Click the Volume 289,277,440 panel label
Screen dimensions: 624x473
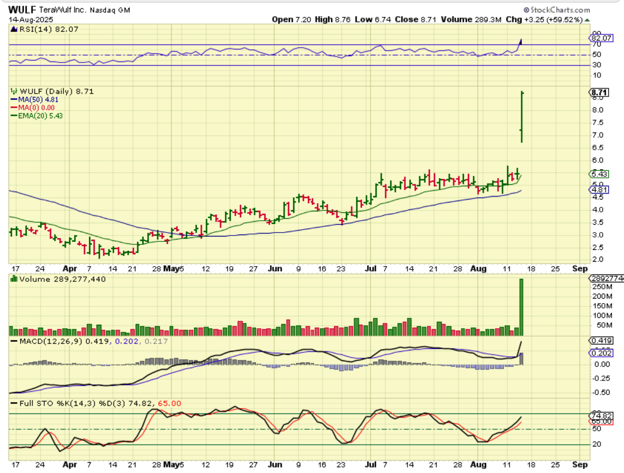point(63,279)
